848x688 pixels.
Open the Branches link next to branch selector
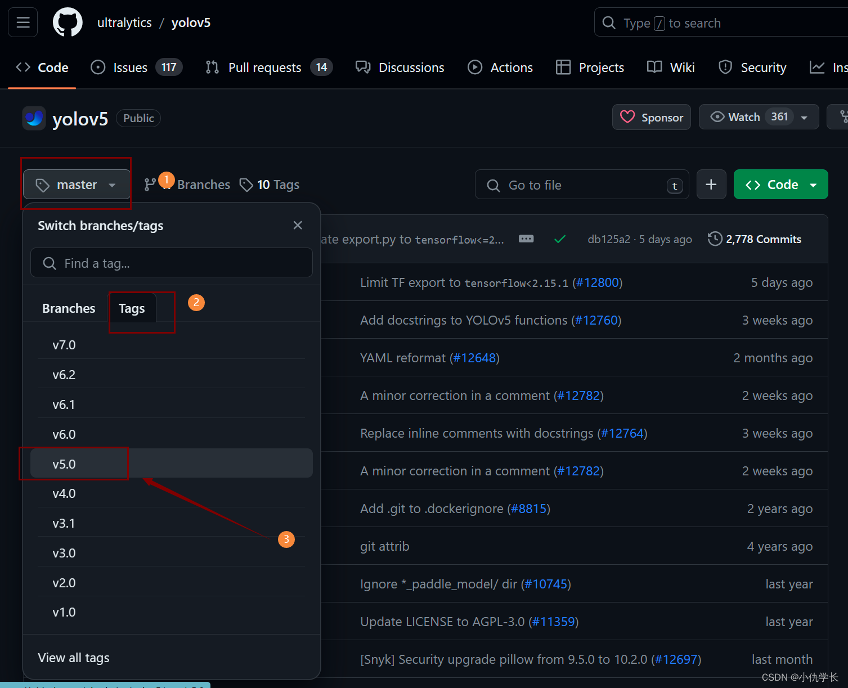[x=187, y=185]
